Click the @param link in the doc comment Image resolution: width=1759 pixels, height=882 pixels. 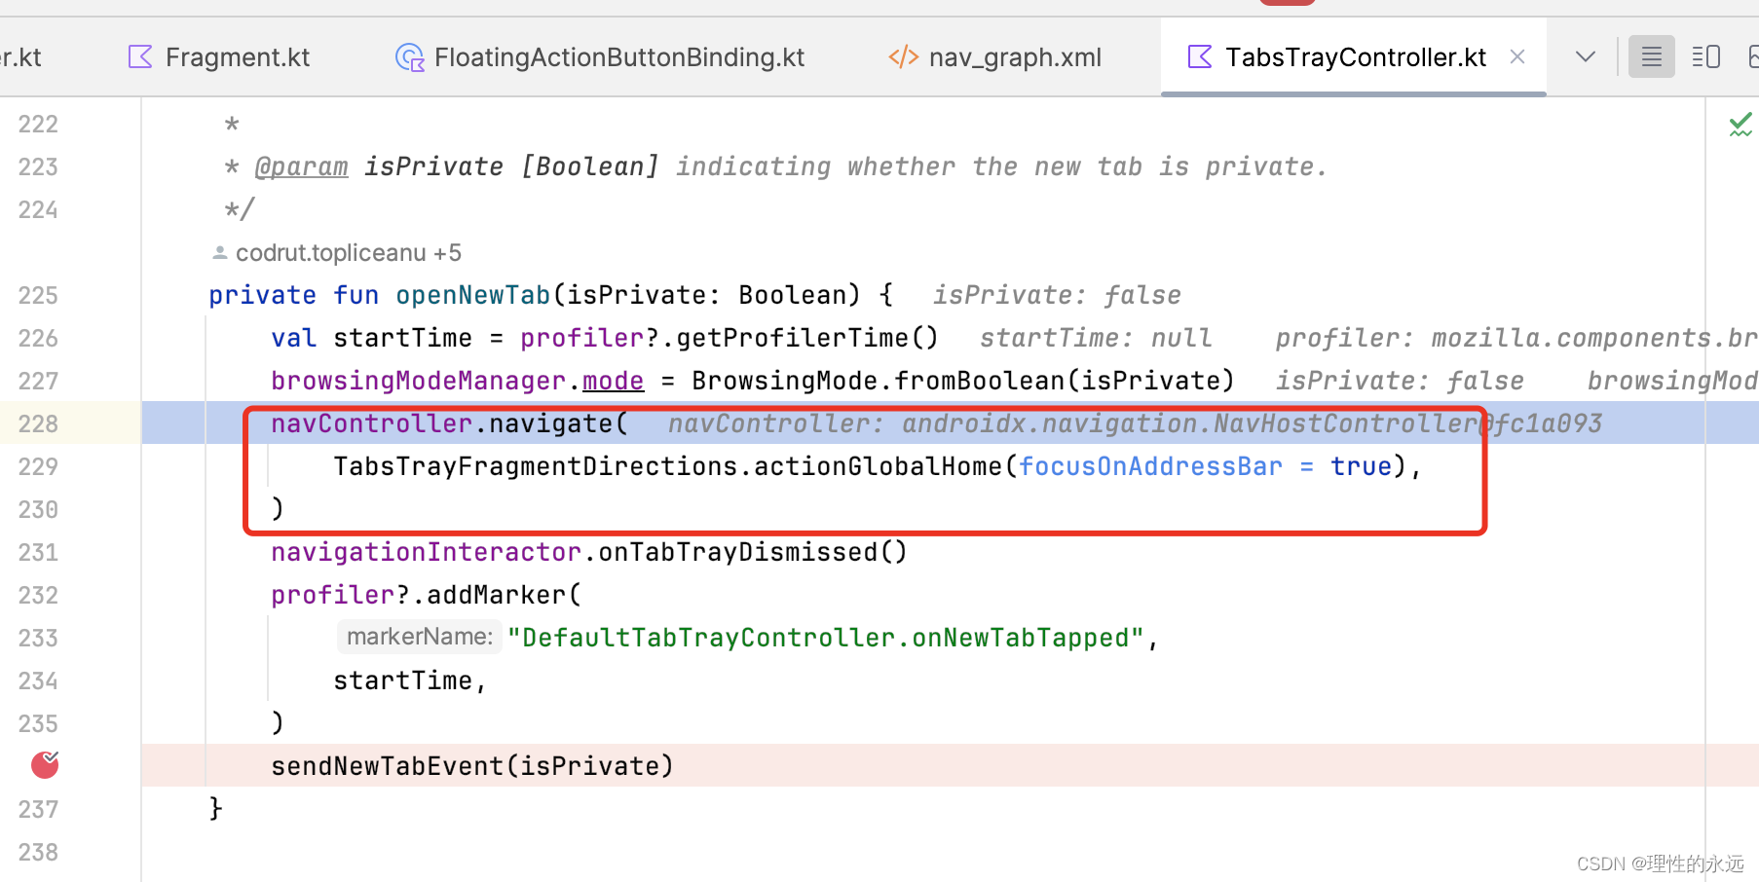pyautogui.click(x=302, y=166)
